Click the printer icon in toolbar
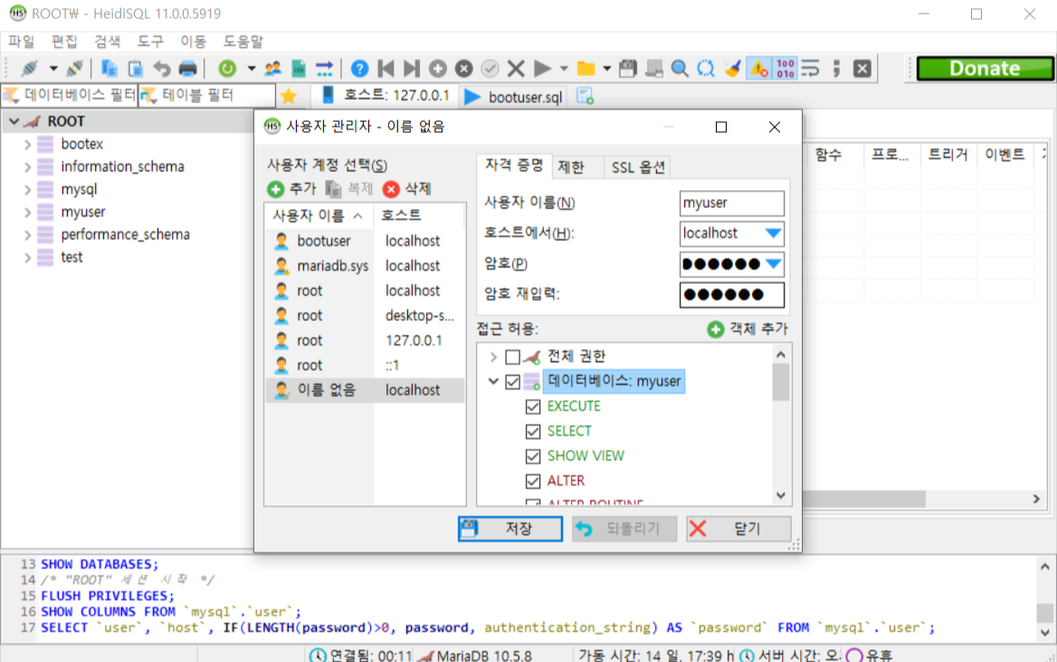 [x=188, y=68]
